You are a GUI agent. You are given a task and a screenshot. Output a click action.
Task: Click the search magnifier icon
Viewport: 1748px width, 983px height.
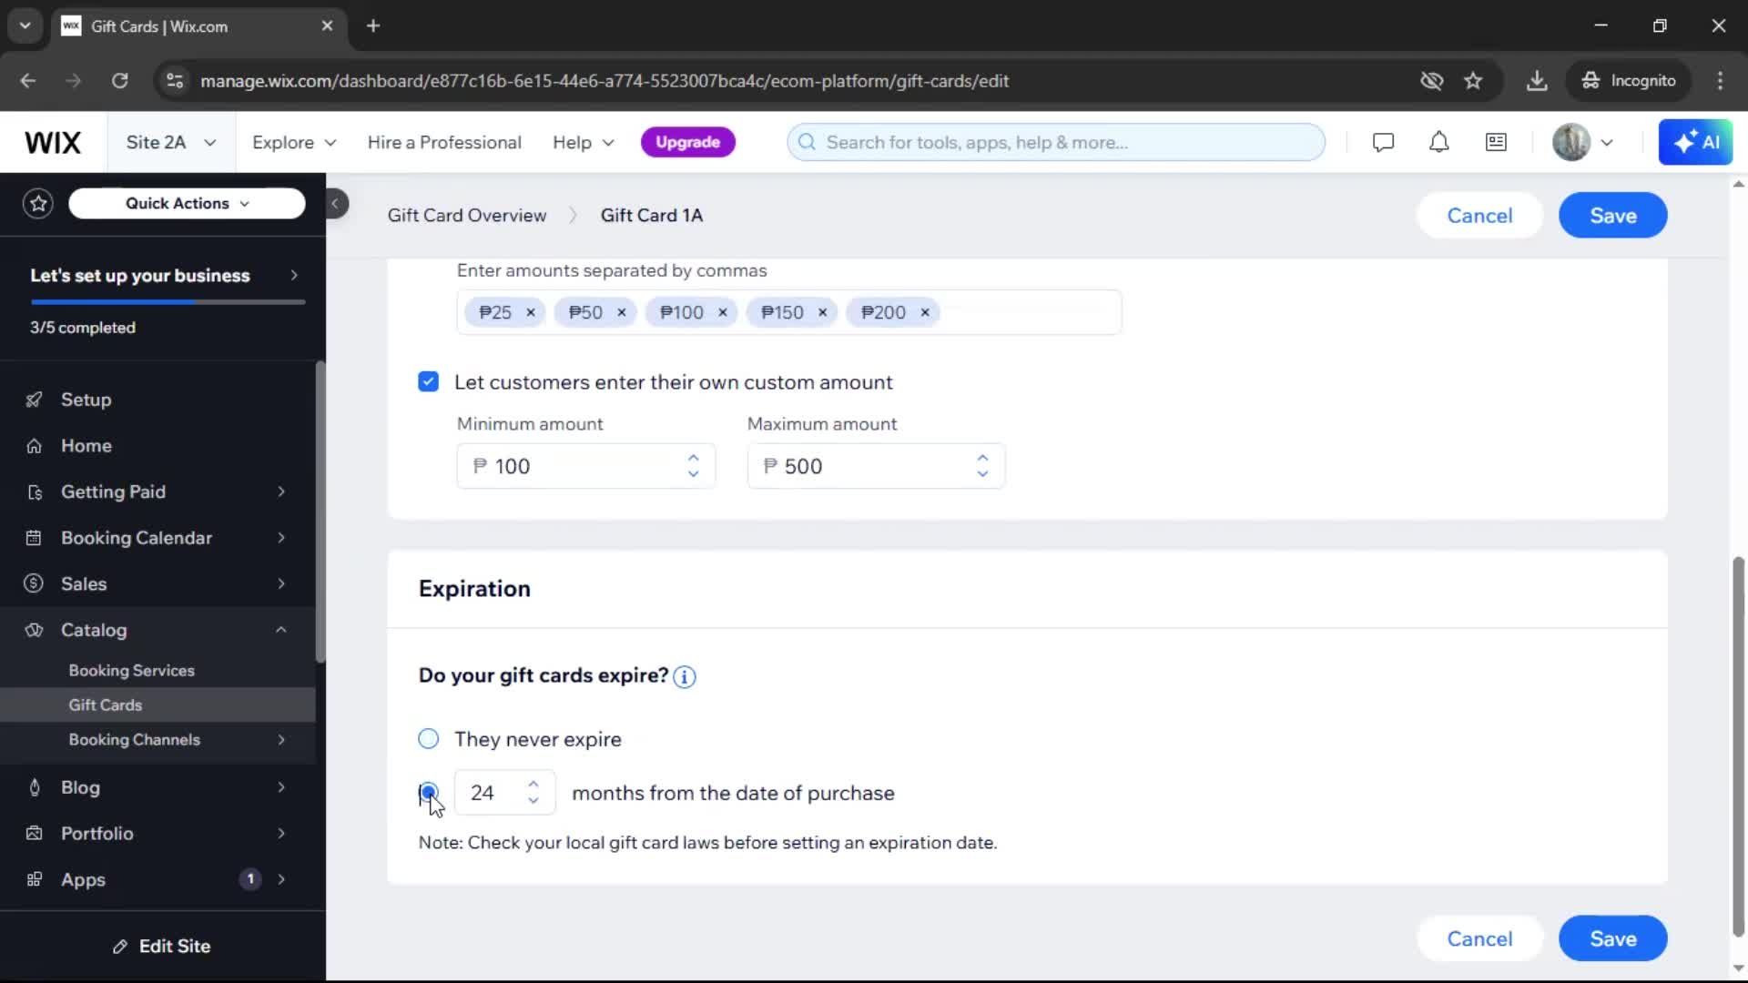coord(807,142)
